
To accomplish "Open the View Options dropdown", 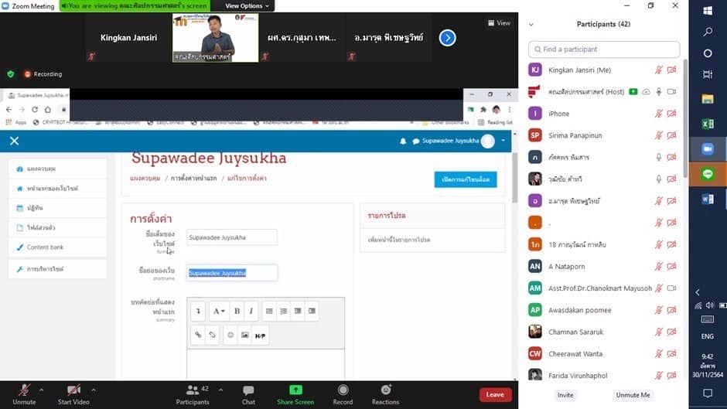I will [247, 6].
